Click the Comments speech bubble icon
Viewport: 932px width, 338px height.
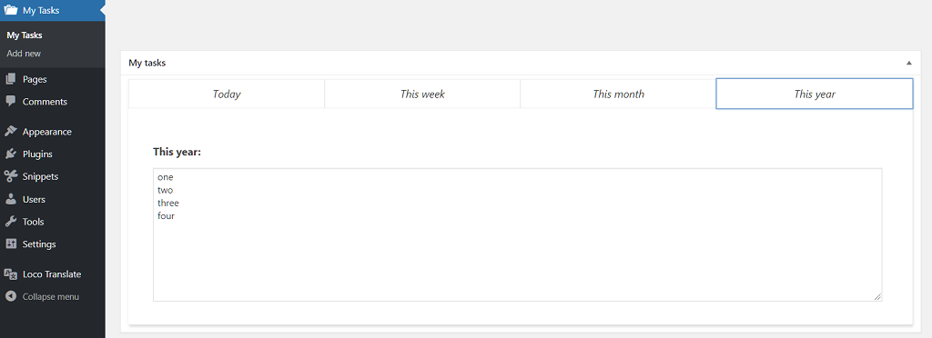[x=11, y=102]
